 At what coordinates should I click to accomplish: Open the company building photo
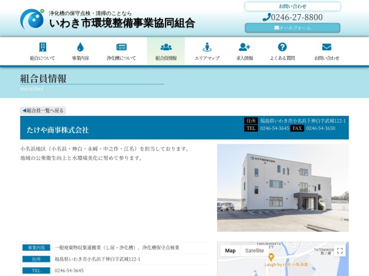283,188
